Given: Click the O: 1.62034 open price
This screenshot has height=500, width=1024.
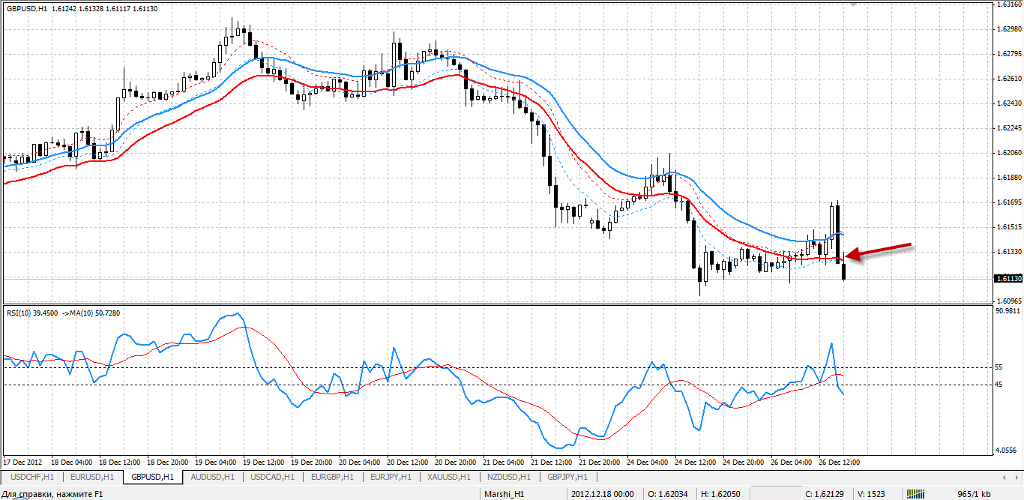Looking at the screenshot, I should coord(669,494).
